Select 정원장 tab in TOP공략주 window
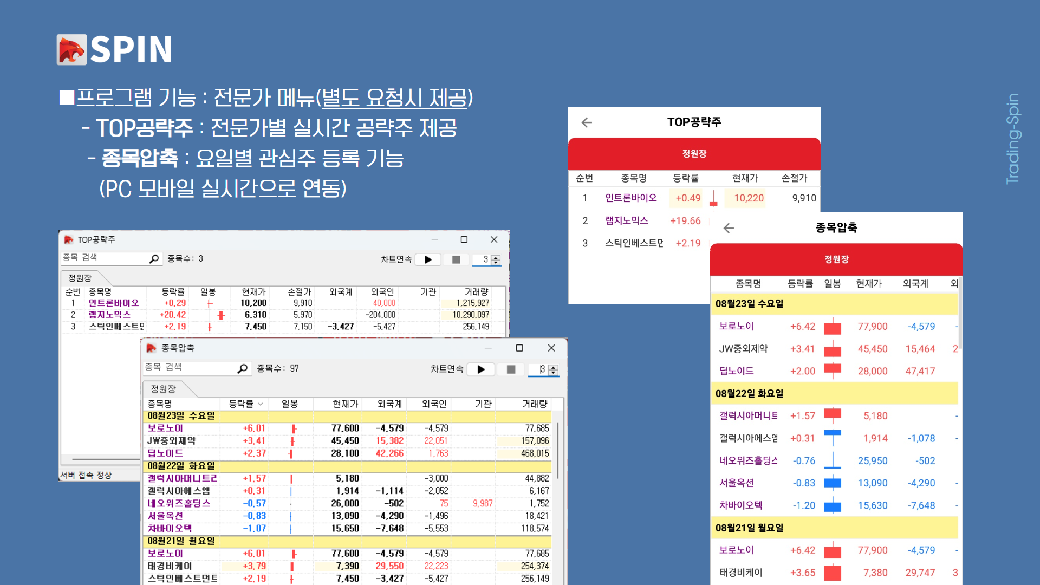This screenshot has height=585, width=1040. (x=80, y=278)
